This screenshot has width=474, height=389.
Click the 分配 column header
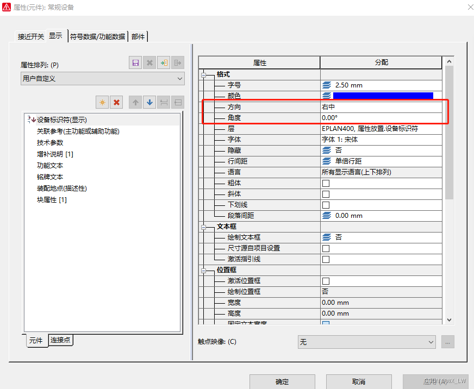click(381, 62)
